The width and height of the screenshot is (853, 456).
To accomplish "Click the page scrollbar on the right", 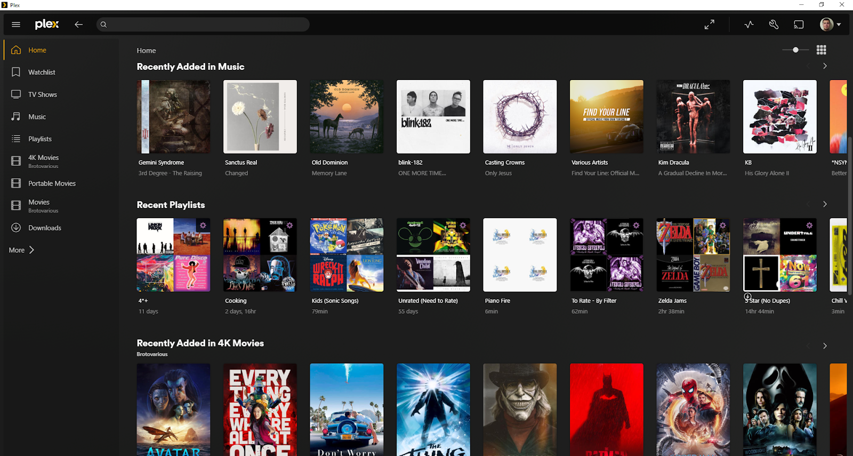I will pyautogui.click(x=850, y=215).
